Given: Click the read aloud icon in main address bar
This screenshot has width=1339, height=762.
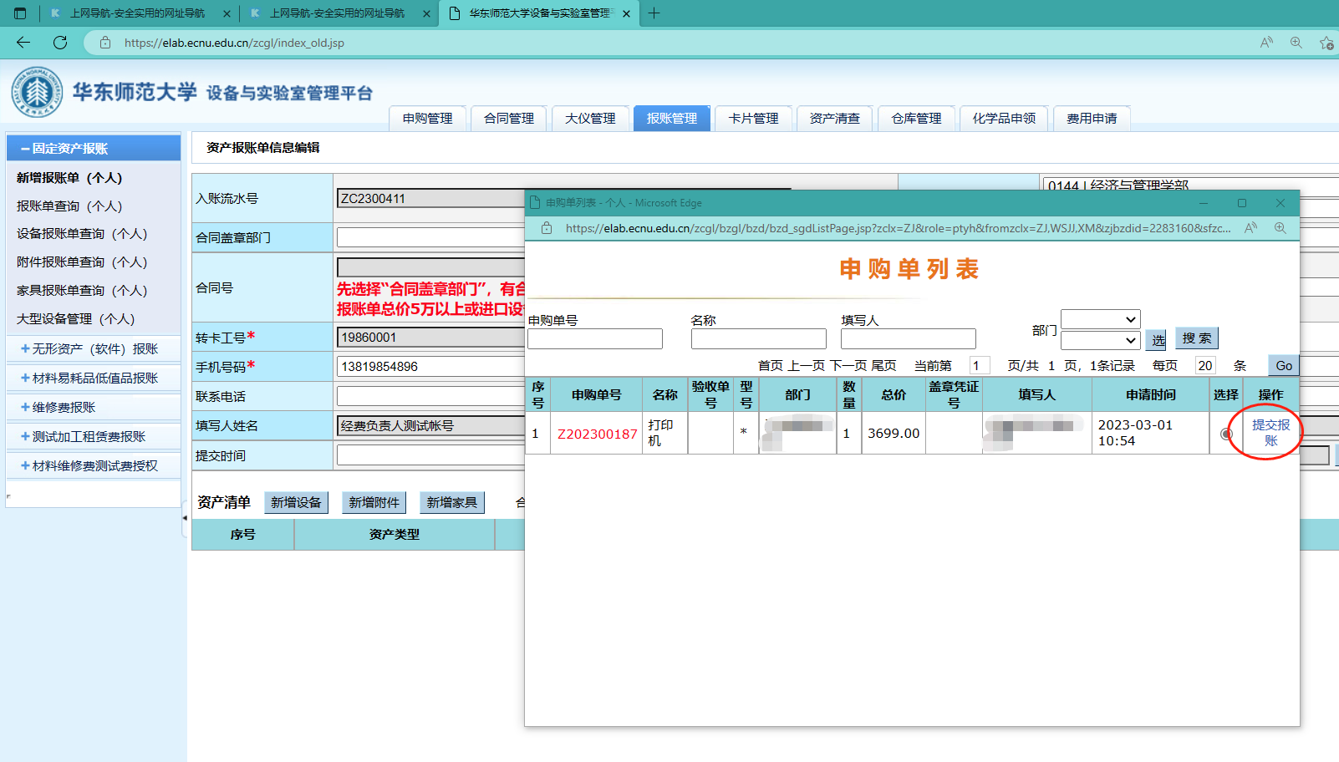Looking at the screenshot, I should pyautogui.click(x=1266, y=43).
